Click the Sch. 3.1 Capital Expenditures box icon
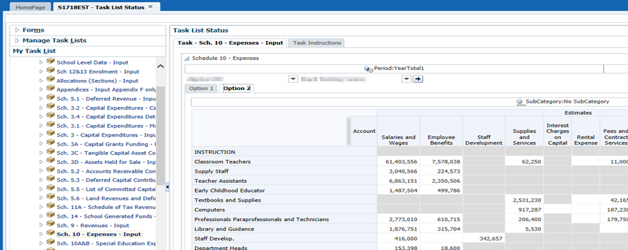628x250 pixels. tap(50, 124)
